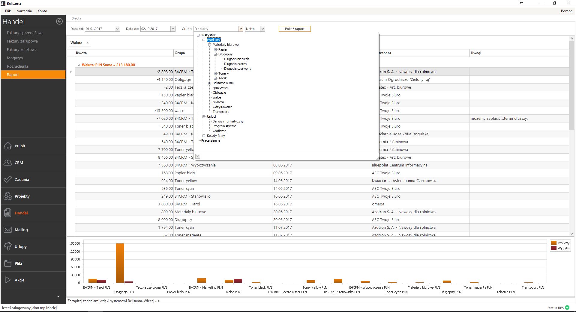Open Projekty via cubes icon
Viewport: 576px width, 312px height.
[x=7, y=196]
